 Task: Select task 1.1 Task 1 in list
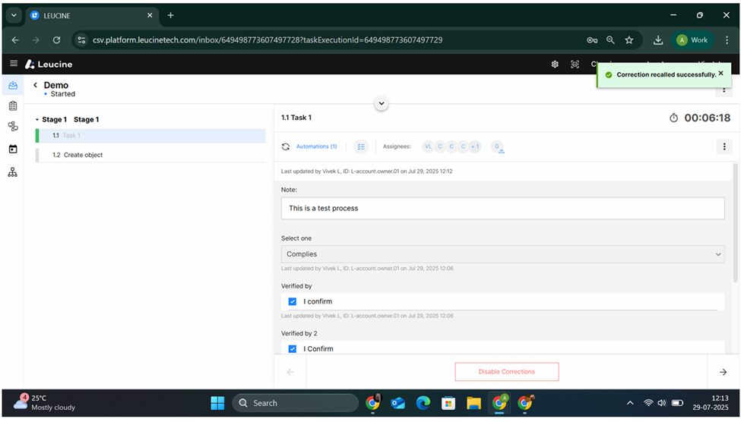(x=71, y=136)
